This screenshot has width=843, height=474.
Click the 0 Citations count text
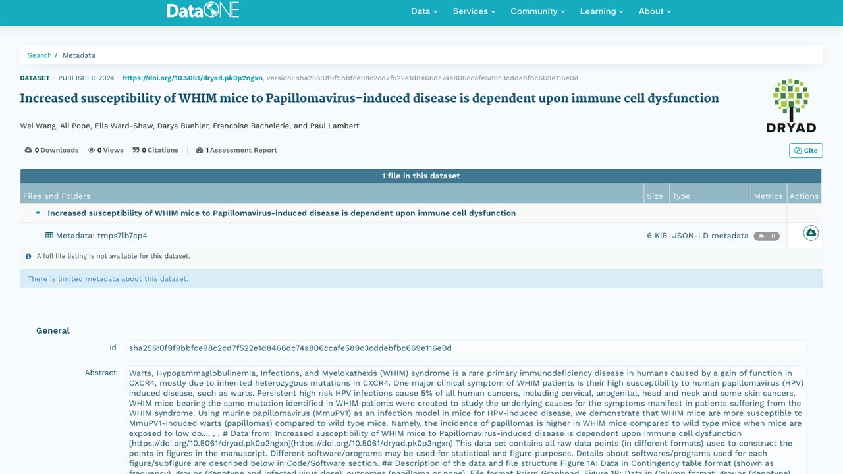pyautogui.click(x=160, y=150)
